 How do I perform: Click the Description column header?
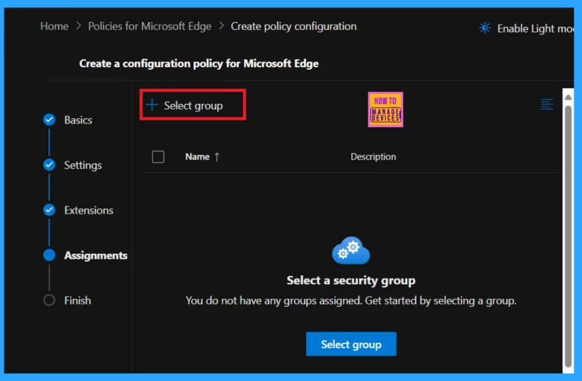point(373,157)
